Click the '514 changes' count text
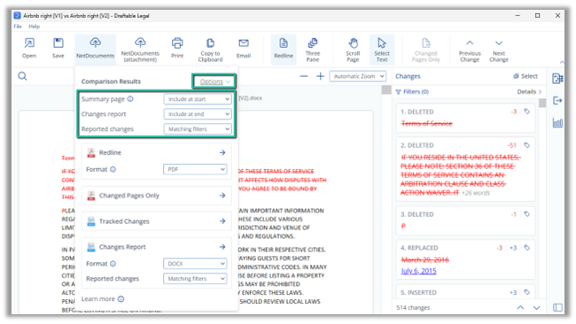 pyautogui.click(x=413, y=307)
